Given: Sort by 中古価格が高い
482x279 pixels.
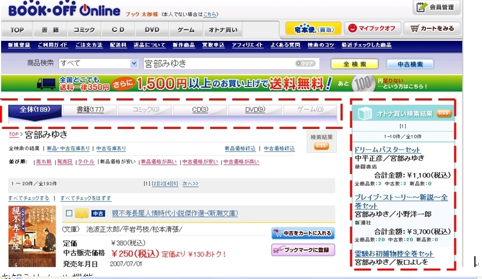Looking at the screenshot, I should pyautogui.click(x=241, y=162).
